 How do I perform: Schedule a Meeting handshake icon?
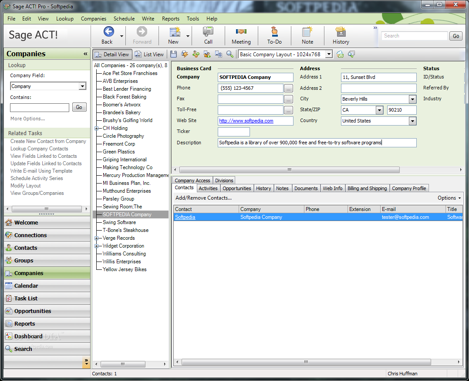click(x=241, y=31)
